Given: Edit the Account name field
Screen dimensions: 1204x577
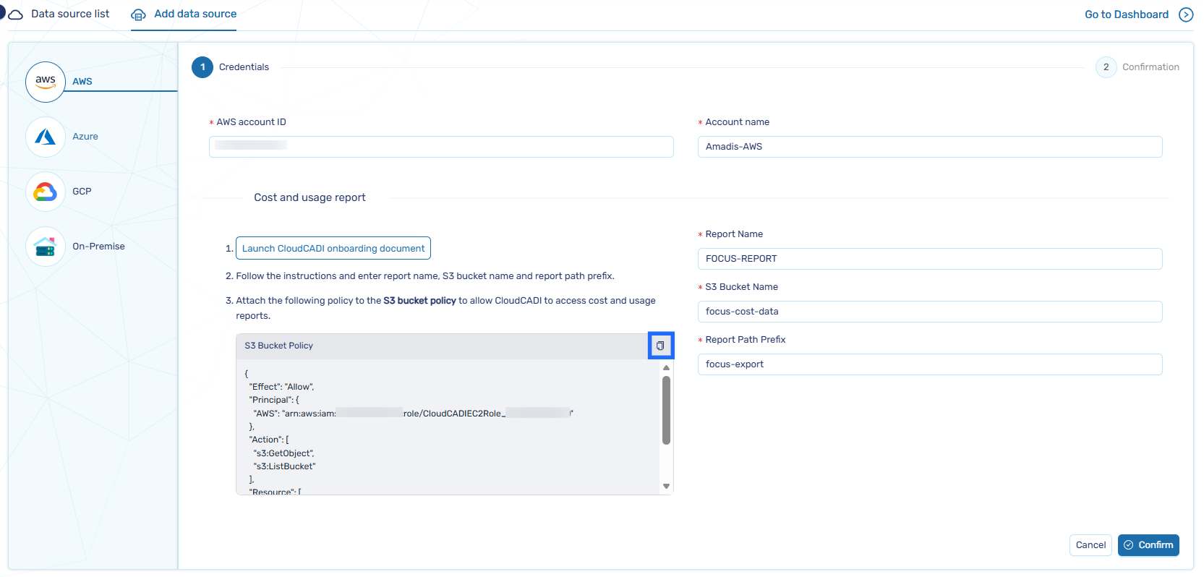Looking at the screenshot, I should 929,147.
